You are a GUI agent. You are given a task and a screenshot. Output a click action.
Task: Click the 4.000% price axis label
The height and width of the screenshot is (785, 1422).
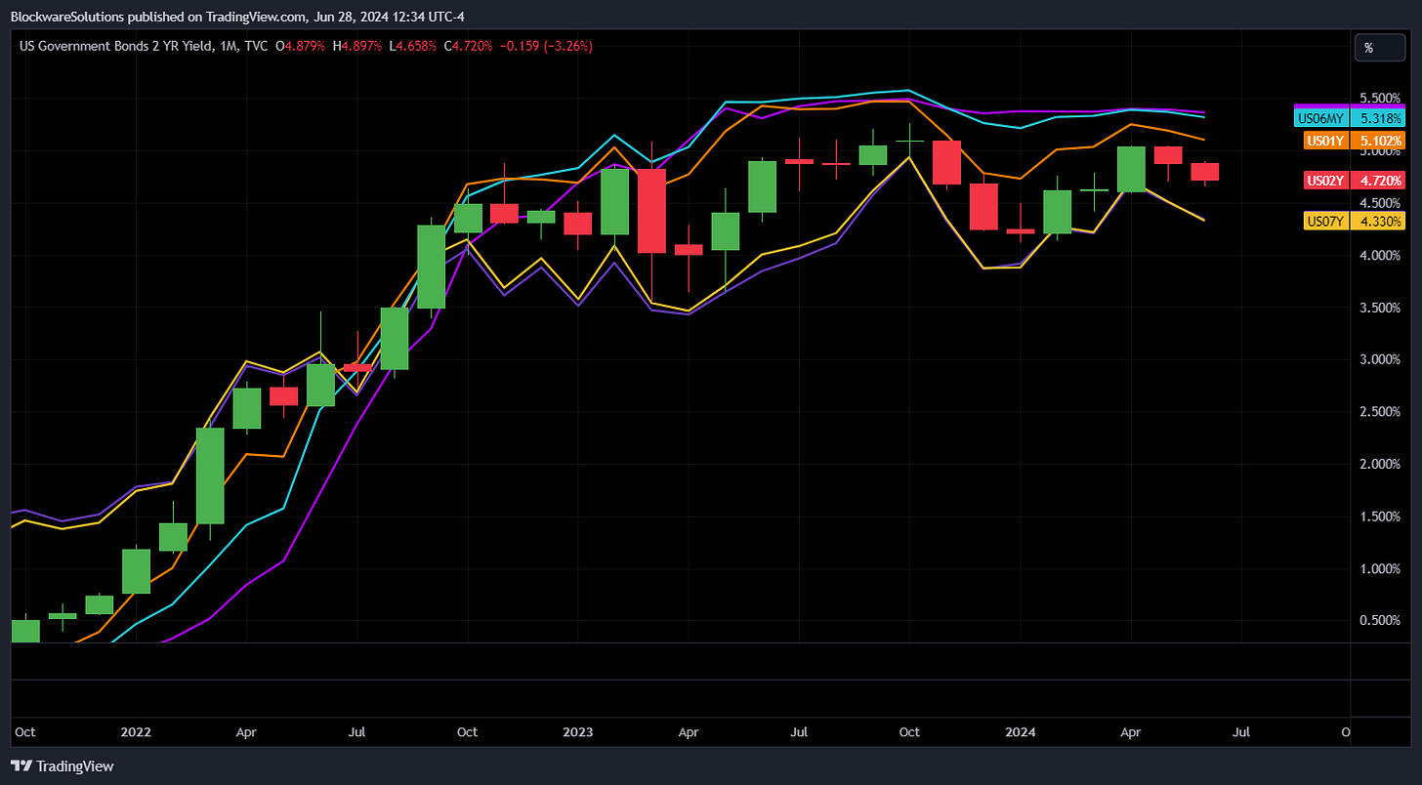pyautogui.click(x=1380, y=256)
